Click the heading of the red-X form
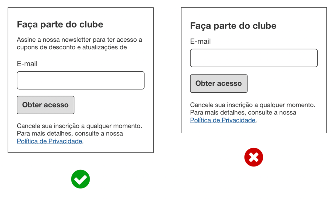 (x=233, y=26)
